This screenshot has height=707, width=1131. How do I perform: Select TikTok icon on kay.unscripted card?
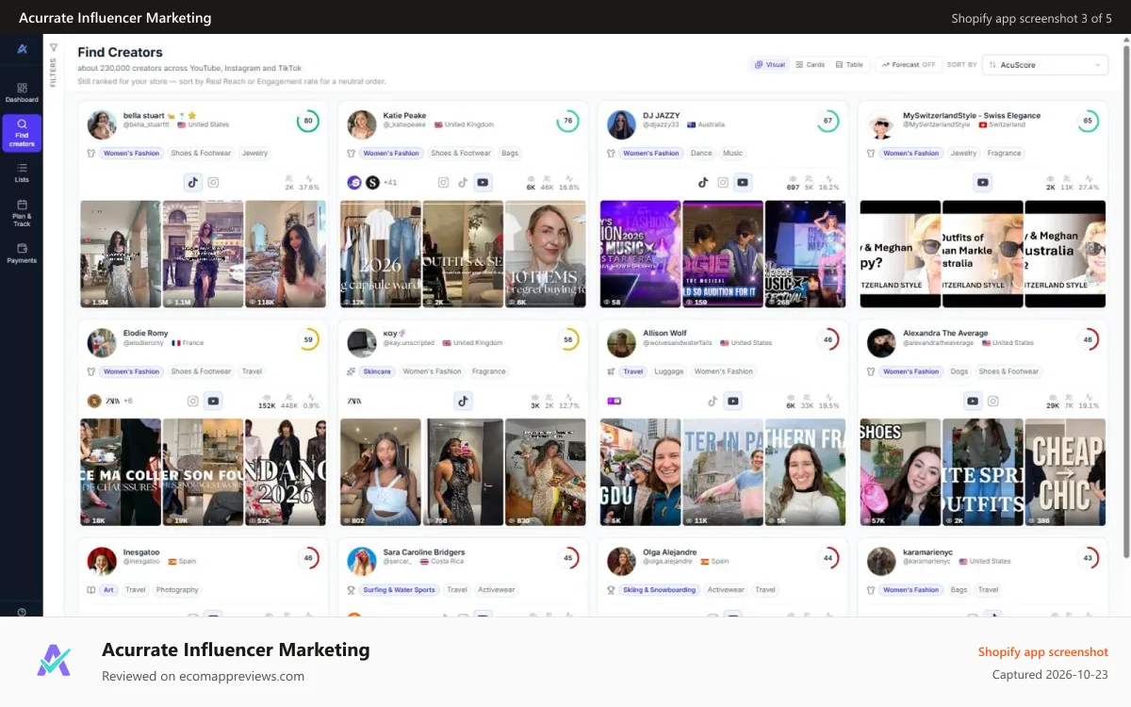coord(463,402)
